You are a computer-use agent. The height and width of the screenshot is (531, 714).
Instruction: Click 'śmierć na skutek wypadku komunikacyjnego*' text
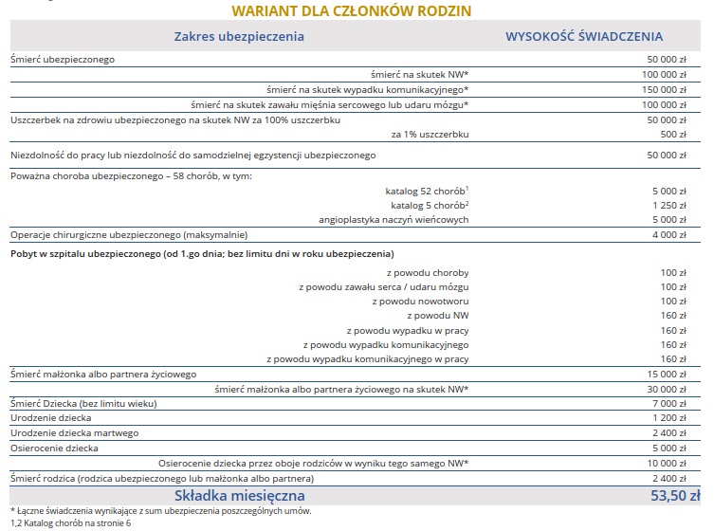[x=368, y=90]
